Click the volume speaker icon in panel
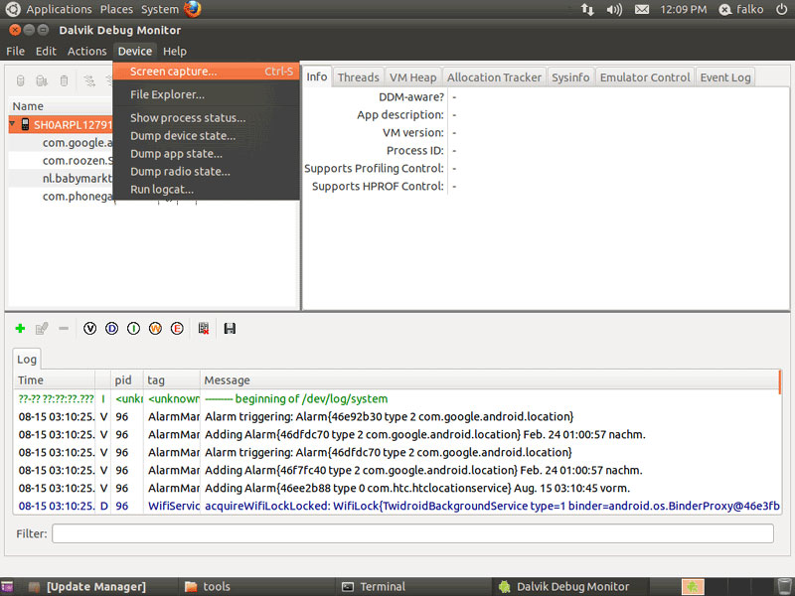Screen dimensions: 795x596 tap(614, 9)
